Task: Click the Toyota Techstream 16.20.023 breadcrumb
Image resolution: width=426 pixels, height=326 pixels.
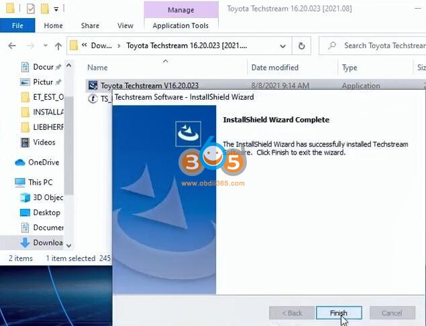Action: (x=187, y=46)
